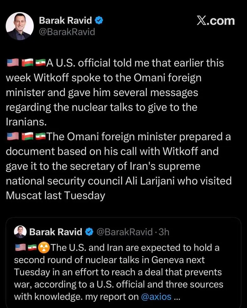
Task: Click the bold "Barak Ravid" name at top
Action: tap(65, 21)
